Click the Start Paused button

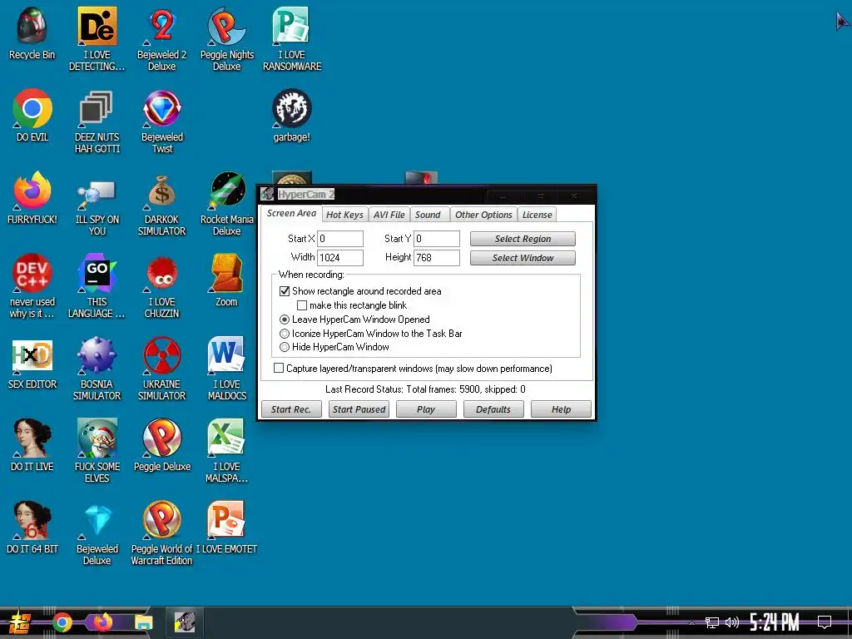pos(359,409)
